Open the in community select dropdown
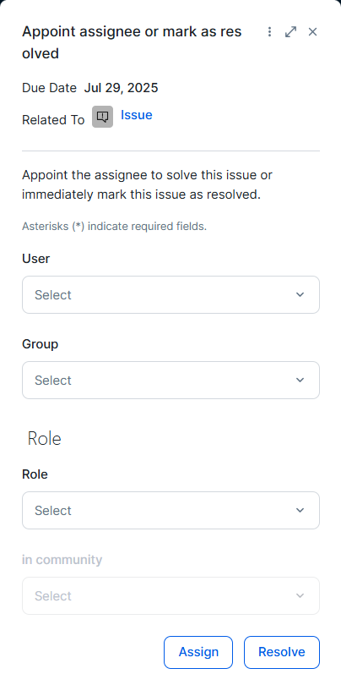The height and width of the screenshot is (685, 341). [x=171, y=596]
